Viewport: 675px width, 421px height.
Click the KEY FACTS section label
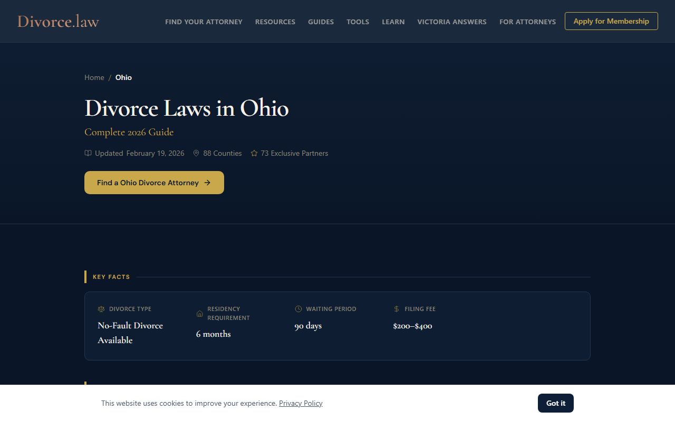(111, 277)
